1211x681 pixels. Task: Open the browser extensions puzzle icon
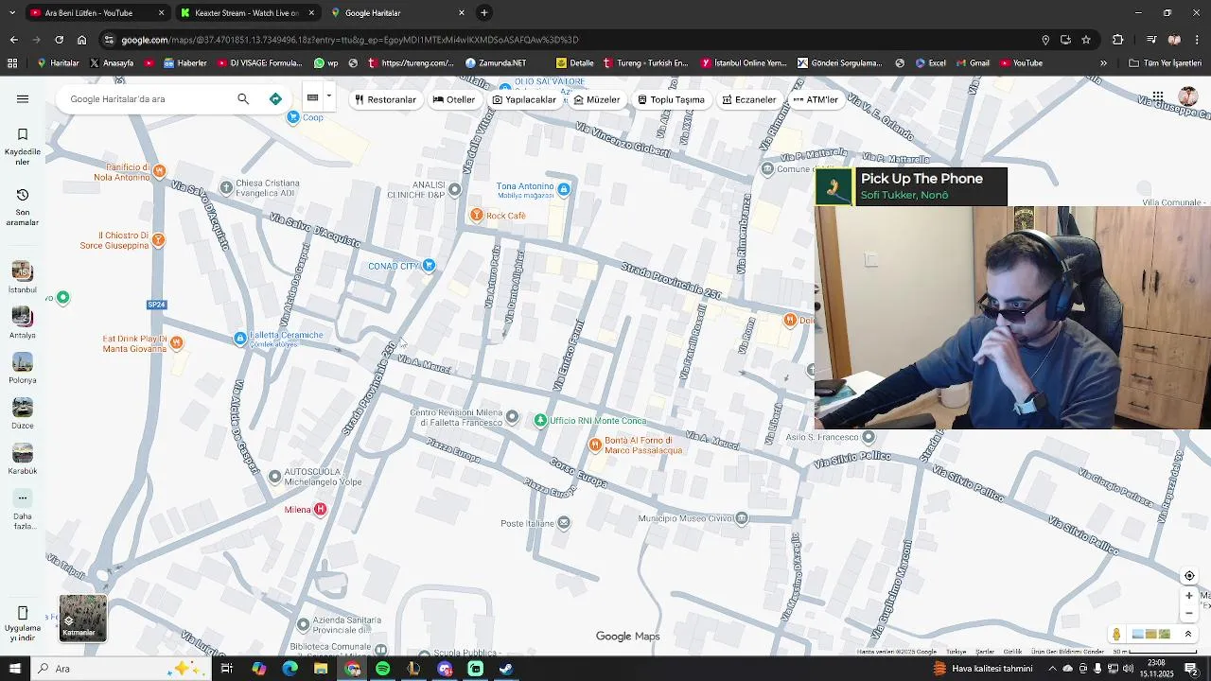1117,40
